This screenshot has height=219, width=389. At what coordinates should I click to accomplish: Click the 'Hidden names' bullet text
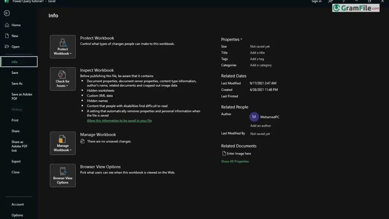97,101
